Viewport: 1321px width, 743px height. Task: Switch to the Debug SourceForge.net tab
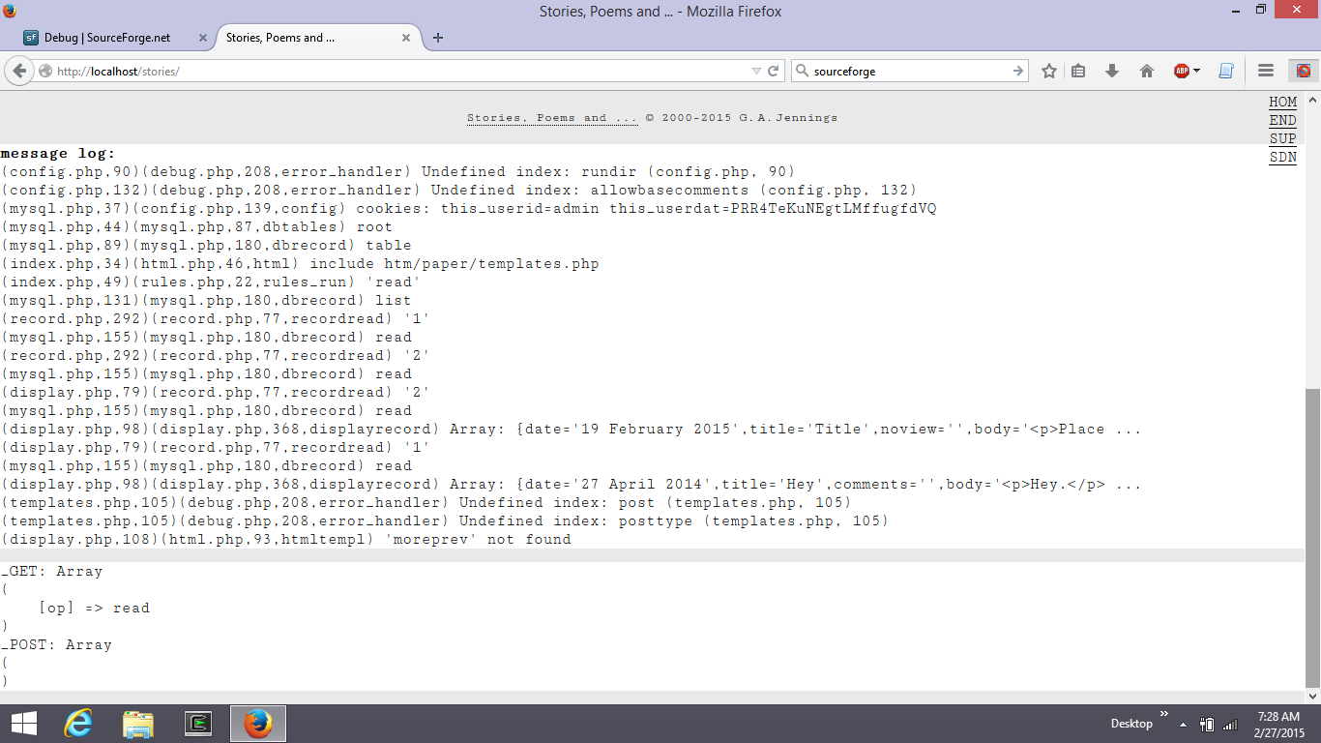coord(106,38)
